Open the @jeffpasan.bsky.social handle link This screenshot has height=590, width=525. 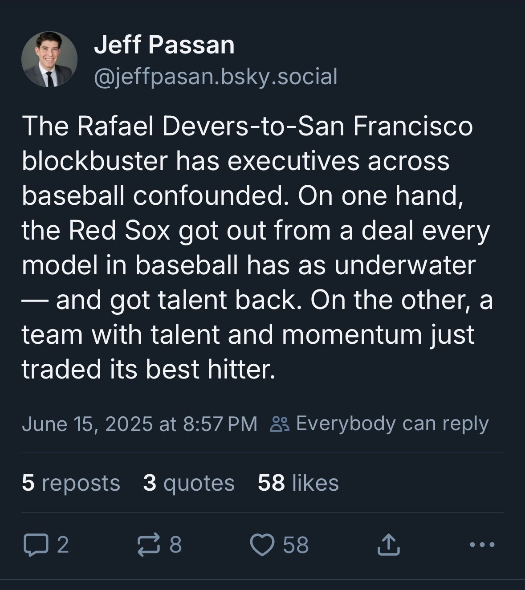click(x=216, y=76)
